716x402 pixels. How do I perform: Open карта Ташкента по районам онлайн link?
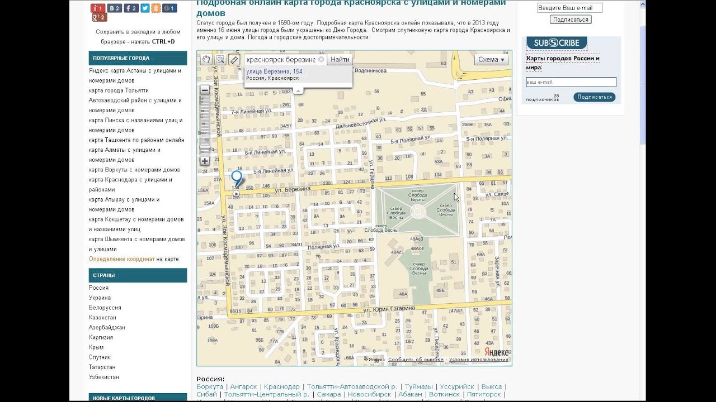point(136,140)
